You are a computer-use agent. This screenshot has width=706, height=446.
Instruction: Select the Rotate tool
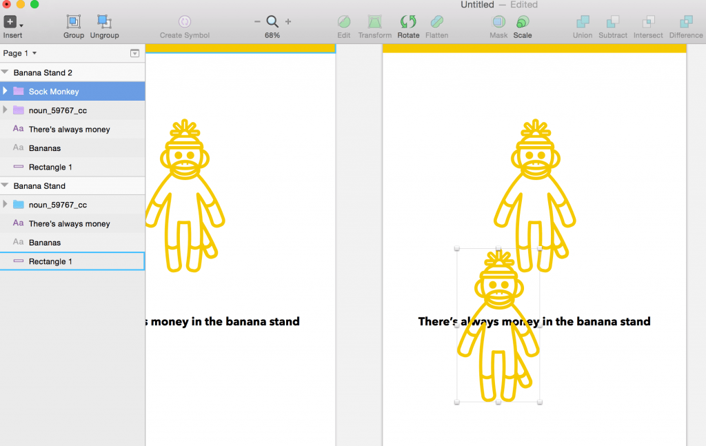408,22
